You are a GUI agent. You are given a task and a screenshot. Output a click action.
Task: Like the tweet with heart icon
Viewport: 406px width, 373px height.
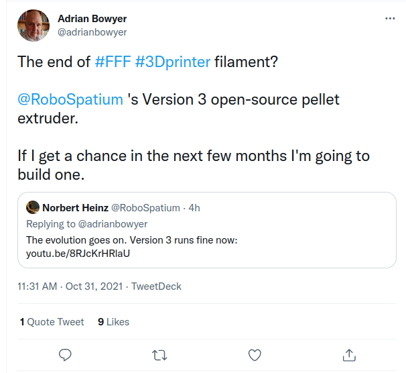255,354
